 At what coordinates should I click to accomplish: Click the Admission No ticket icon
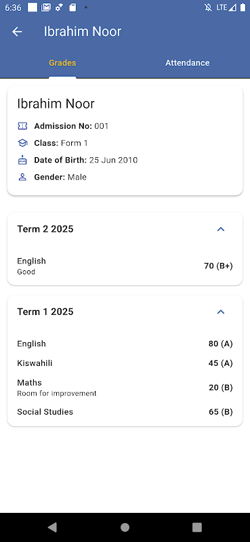[x=22, y=126]
